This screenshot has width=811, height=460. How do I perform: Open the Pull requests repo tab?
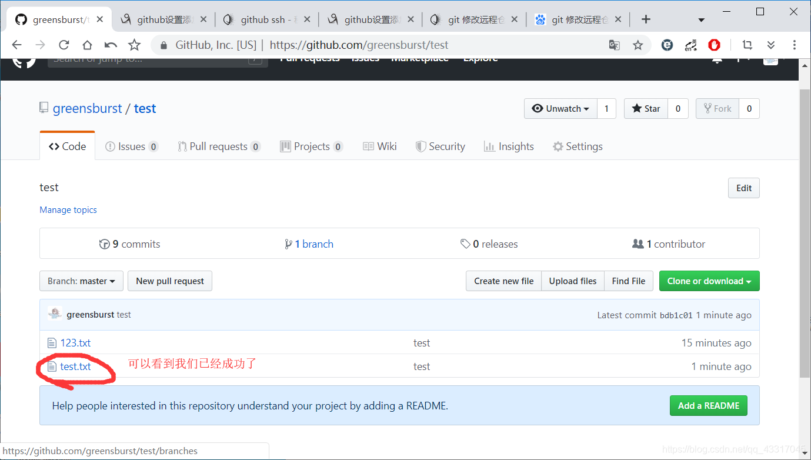(x=219, y=146)
